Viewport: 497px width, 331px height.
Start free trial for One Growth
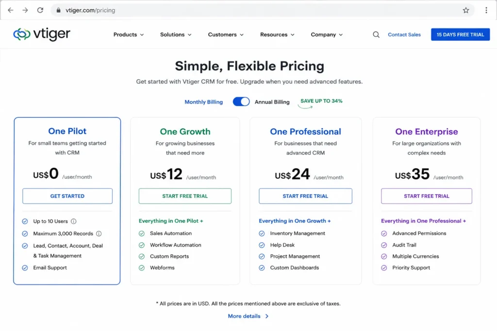pos(185,196)
